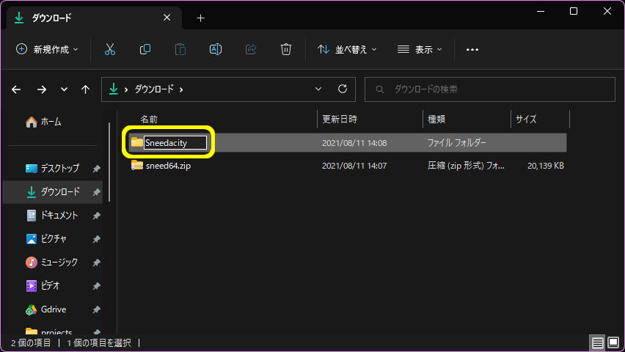625x352 pixels.
Task: Click the Share icon in toolbar
Action: [x=251, y=49]
